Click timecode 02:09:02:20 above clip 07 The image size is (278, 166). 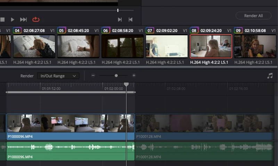[x=167, y=31]
